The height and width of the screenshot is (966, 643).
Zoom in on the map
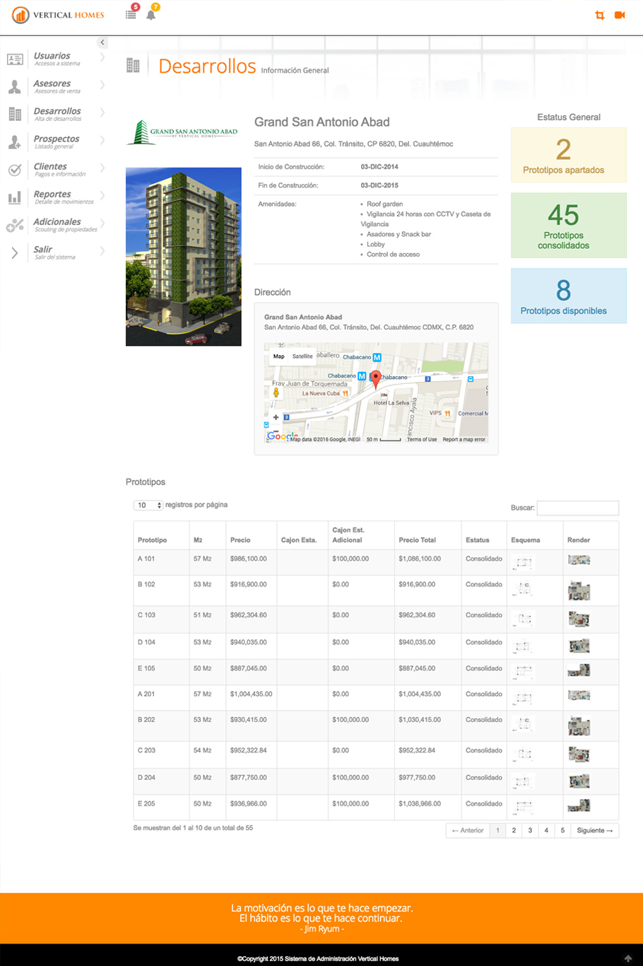click(x=276, y=417)
